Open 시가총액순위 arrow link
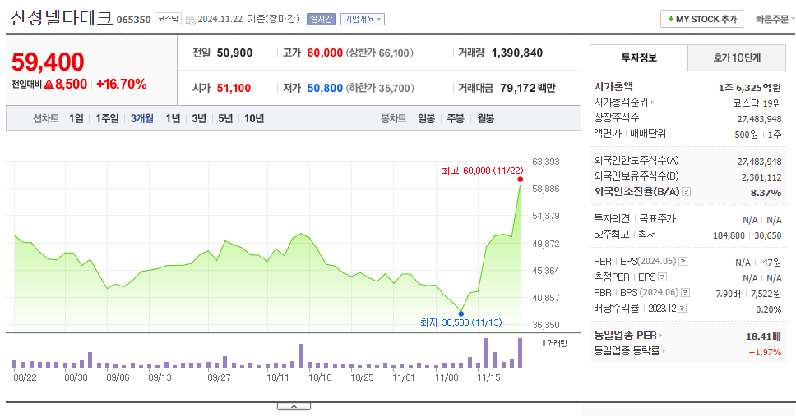This screenshot has width=796, height=416. pos(652,103)
